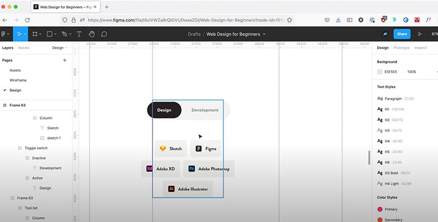Present the prototype with play icon
The width and height of the screenshot is (438, 222).
[x=420, y=34]
